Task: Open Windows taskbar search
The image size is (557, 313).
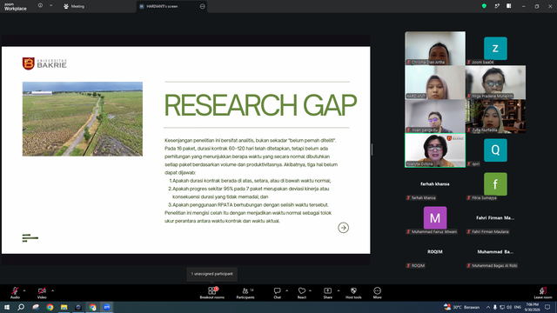Action: [x=21, y=307]
